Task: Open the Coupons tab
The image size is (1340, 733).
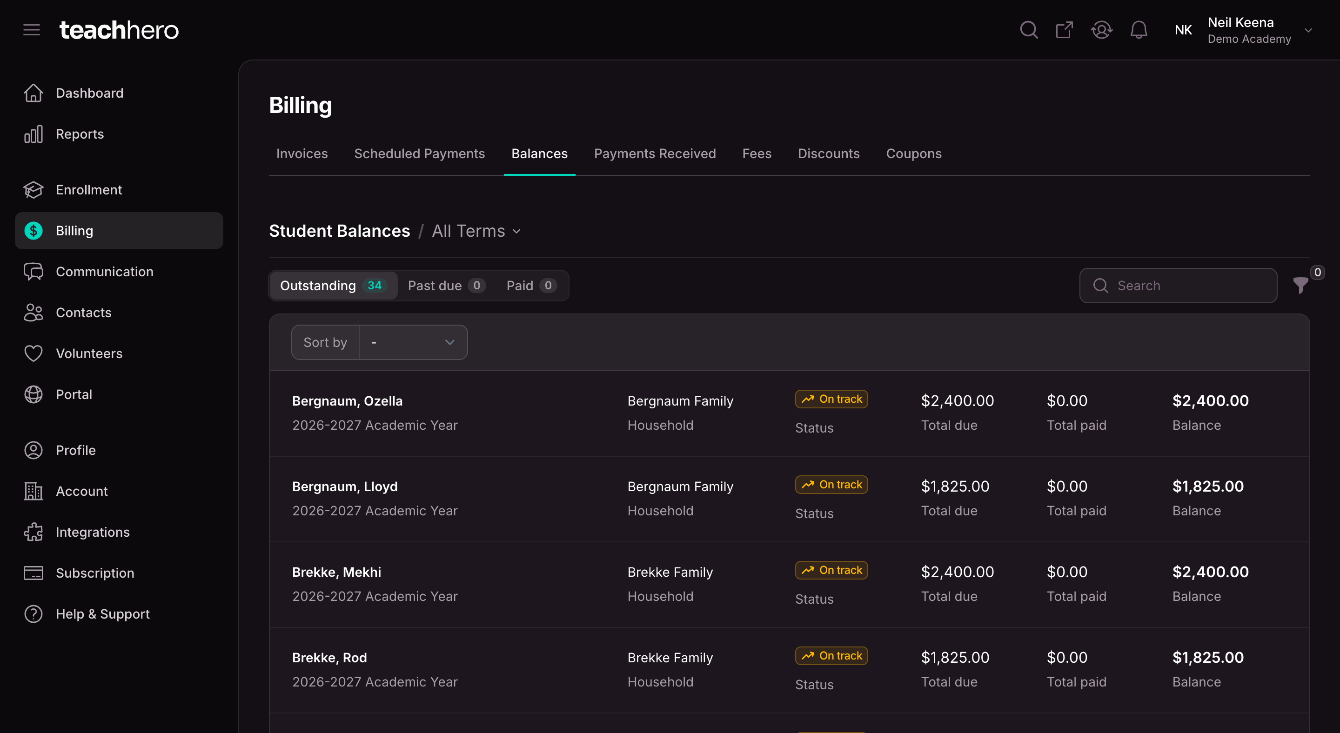Action: pos(914,154)
